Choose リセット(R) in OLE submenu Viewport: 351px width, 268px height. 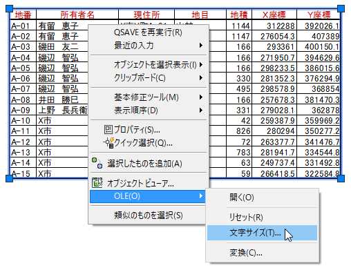click(x=262, y=217)
